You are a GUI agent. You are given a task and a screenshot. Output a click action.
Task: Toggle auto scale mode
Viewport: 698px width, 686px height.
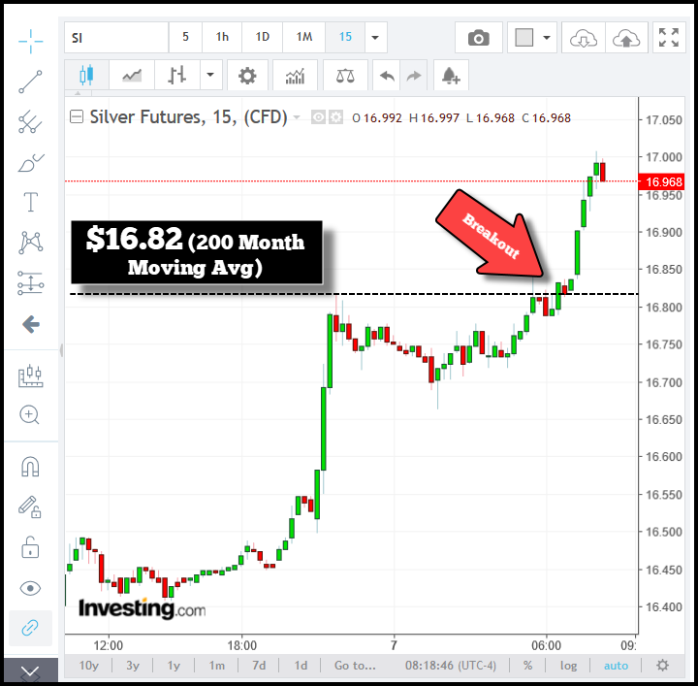(617, 666)
